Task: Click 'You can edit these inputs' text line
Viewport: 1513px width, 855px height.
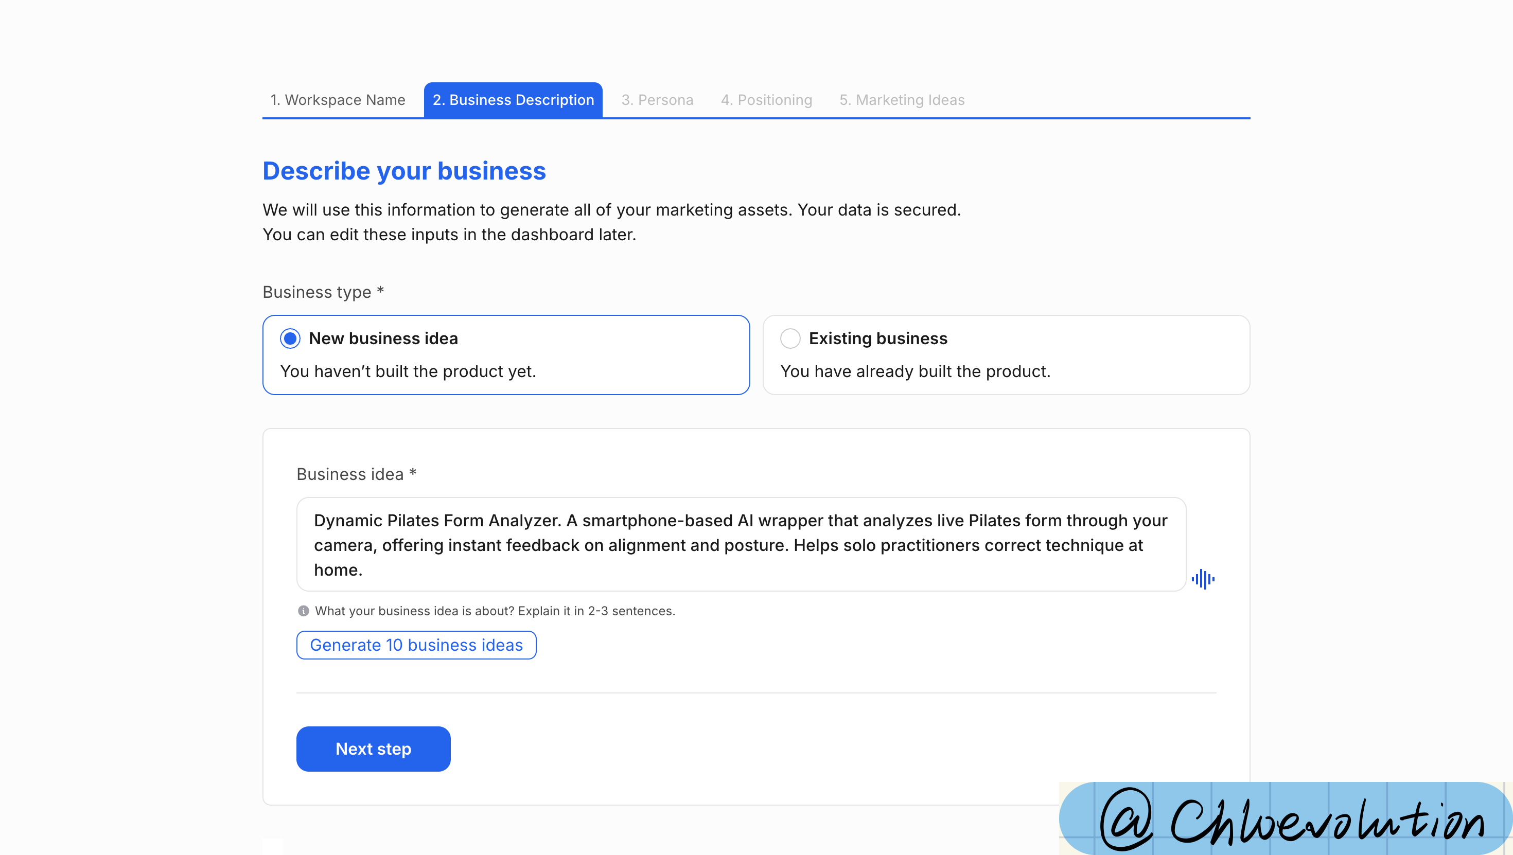Action: pyautogui.click(x=449, y=234)
